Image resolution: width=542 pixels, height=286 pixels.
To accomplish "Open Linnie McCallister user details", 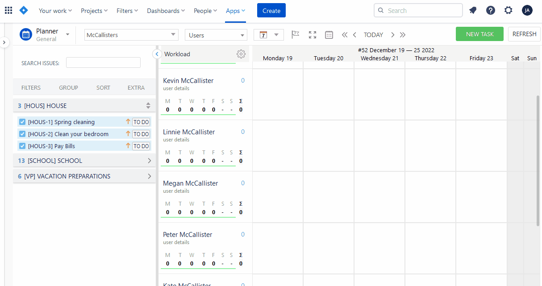I will 176,140.
